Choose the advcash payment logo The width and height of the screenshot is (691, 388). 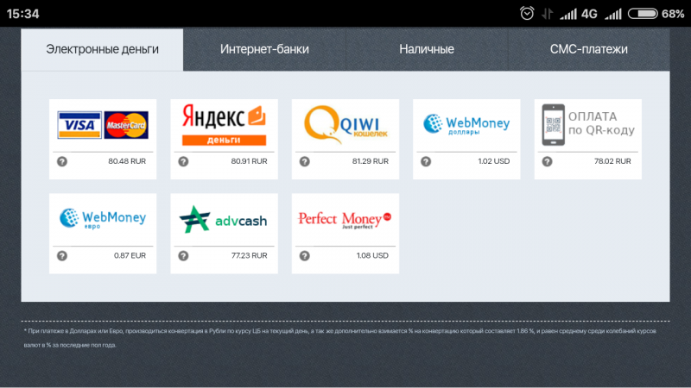coord(224,219)
